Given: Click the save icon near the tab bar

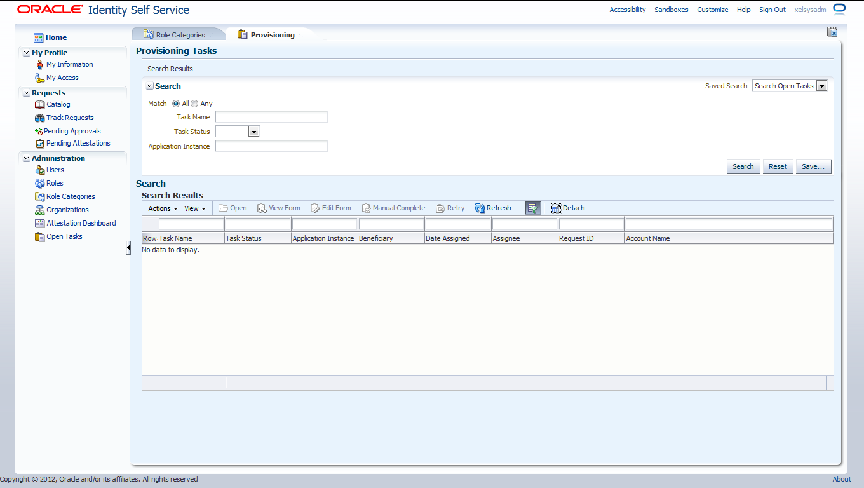Looking at the screenshot, I should pyautogui.click(x=832, y=30).
